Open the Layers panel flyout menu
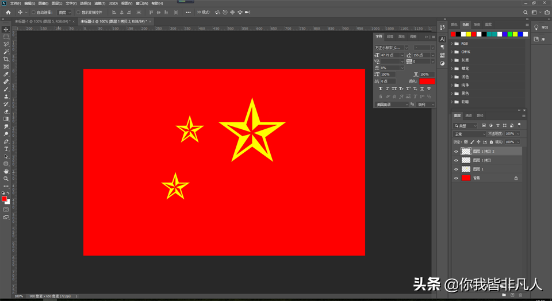Screen dimensions: 552x301 (x=523, y=115)
